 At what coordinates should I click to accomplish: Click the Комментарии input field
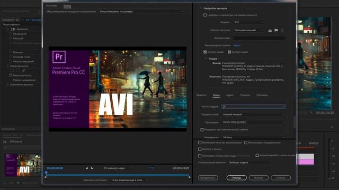[x=259, y=38]
